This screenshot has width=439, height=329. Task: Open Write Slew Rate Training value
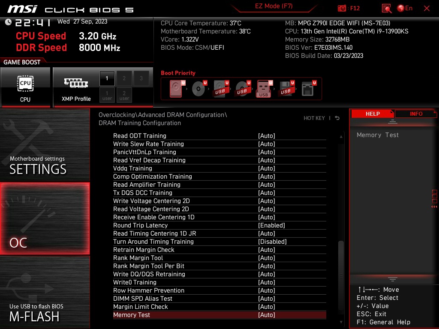pos(267,144)
